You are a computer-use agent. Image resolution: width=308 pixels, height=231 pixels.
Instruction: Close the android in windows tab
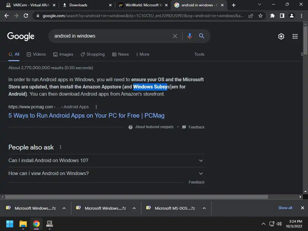coord(222,5)
